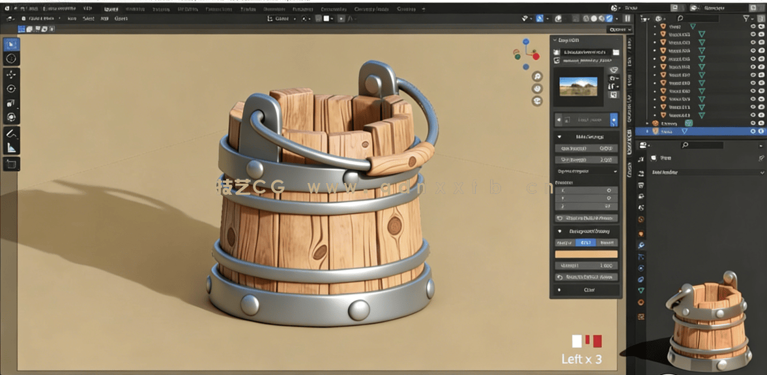The image size is (767, 375).
Task: Click the camera view icon in the viewport gizmos
Action: click(536, 100)
